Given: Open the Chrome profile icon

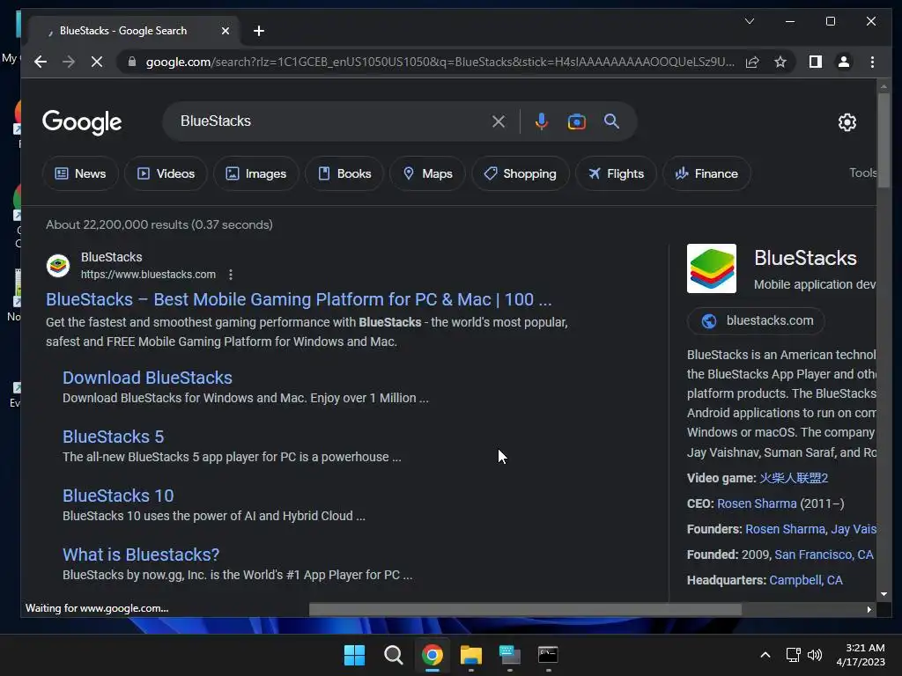Looking at the screenshot, I should [844, 62].
